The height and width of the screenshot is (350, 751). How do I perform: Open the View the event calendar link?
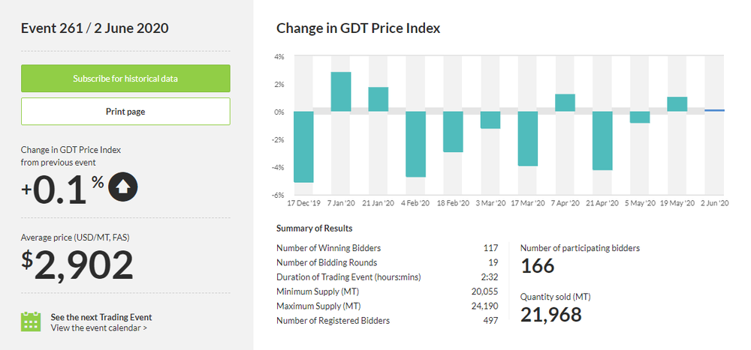(98, 328)
